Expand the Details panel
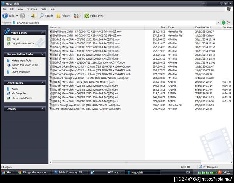234x183 pixels. (43, 109)
